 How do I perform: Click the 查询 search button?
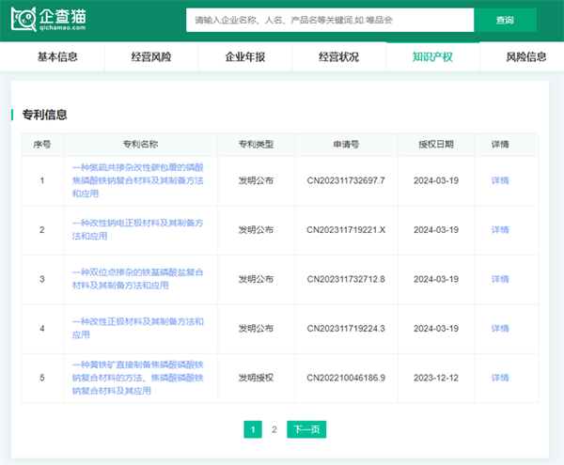(505, 20)
